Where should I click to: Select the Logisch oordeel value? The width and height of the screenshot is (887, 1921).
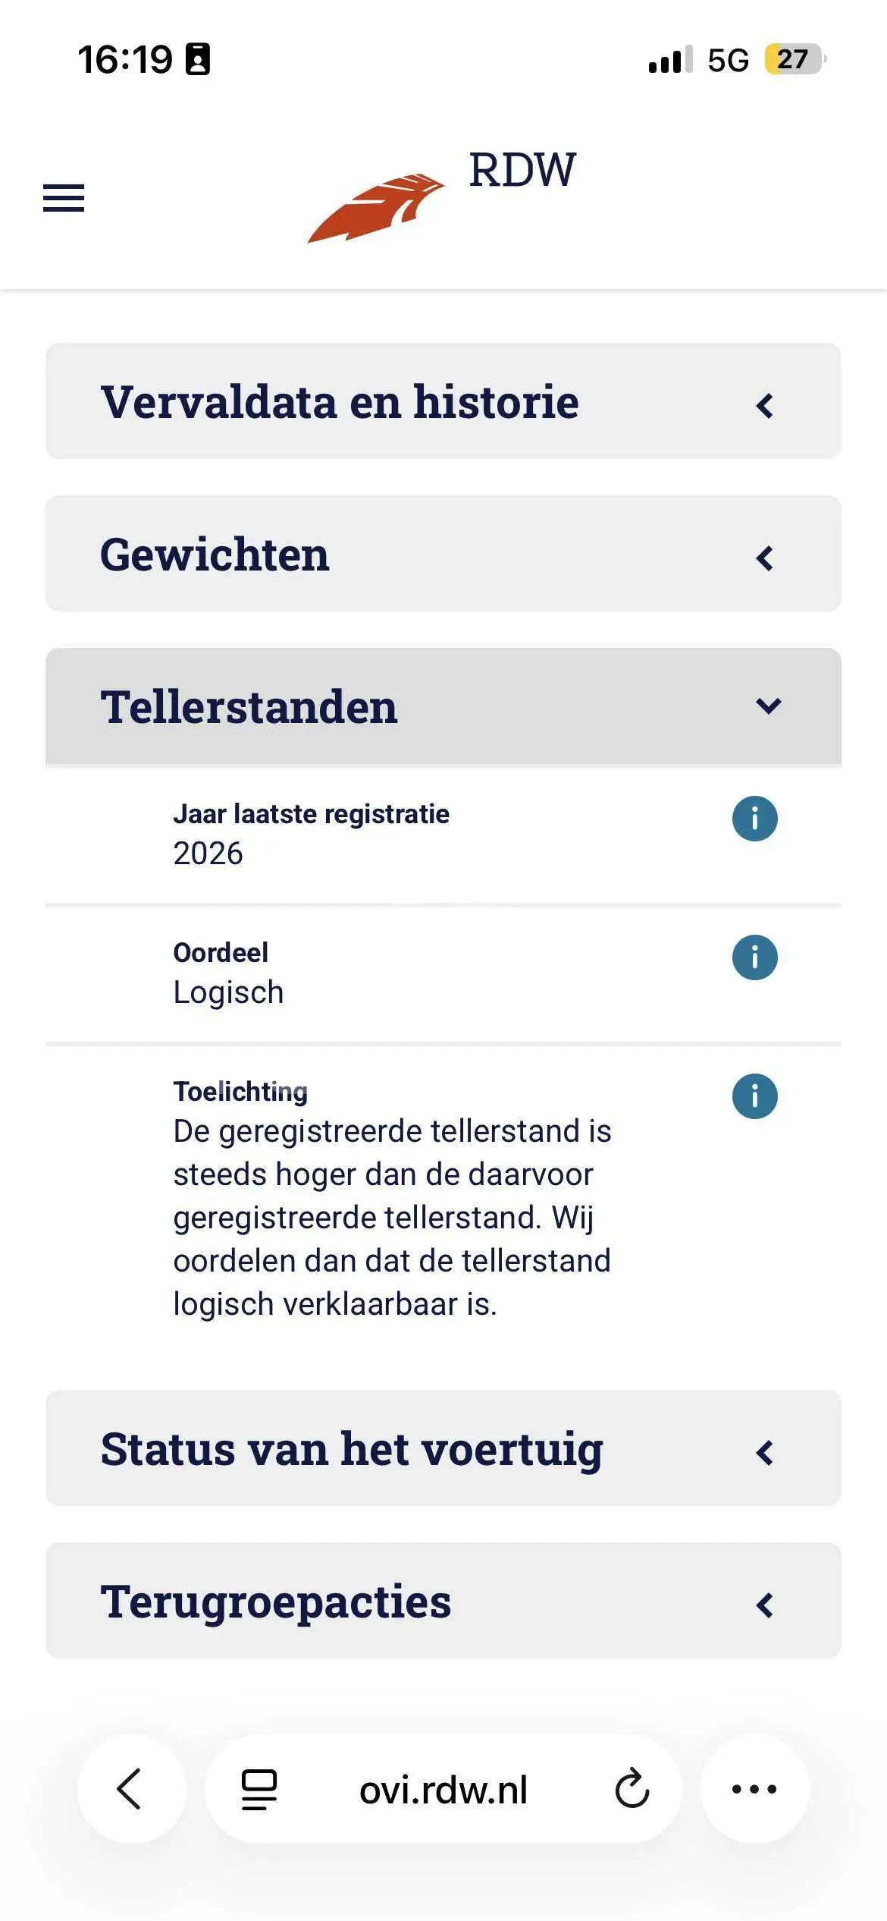click(x=228, y=992)
